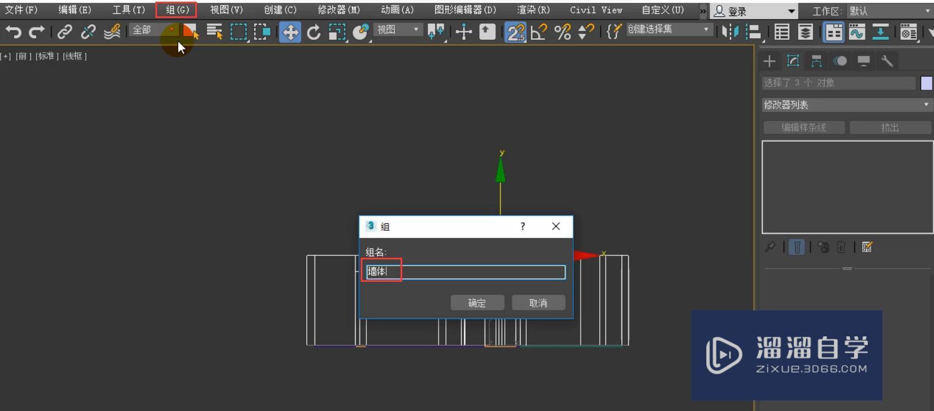934x411 pixels.
Task: Toggle Show End Result in modifier stack
Action: coord(797,247)
